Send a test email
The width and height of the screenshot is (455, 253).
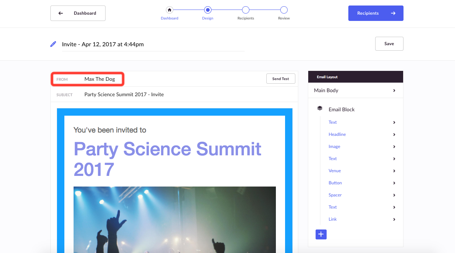tap(281, 79)
